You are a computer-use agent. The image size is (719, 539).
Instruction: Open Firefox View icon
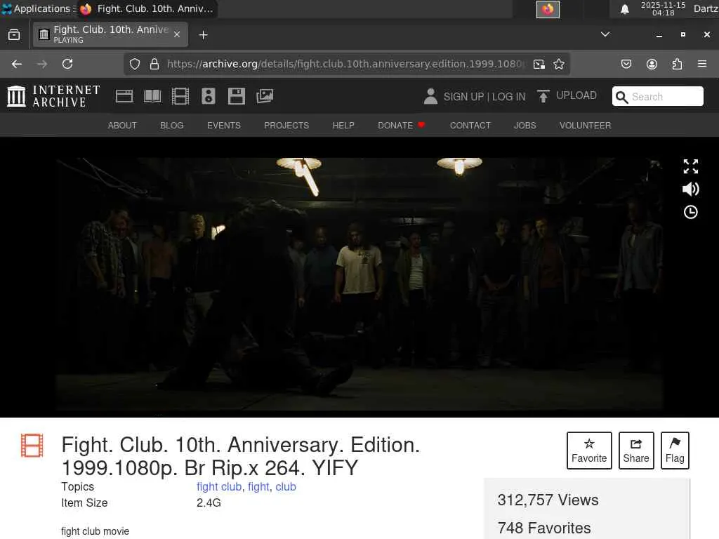click(14, 35)
